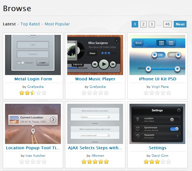Rate Metal Login Form five stars
Image resolution: width=192 pixels, height=171 pixels.
pyautogui.click(x=44, y=93)
